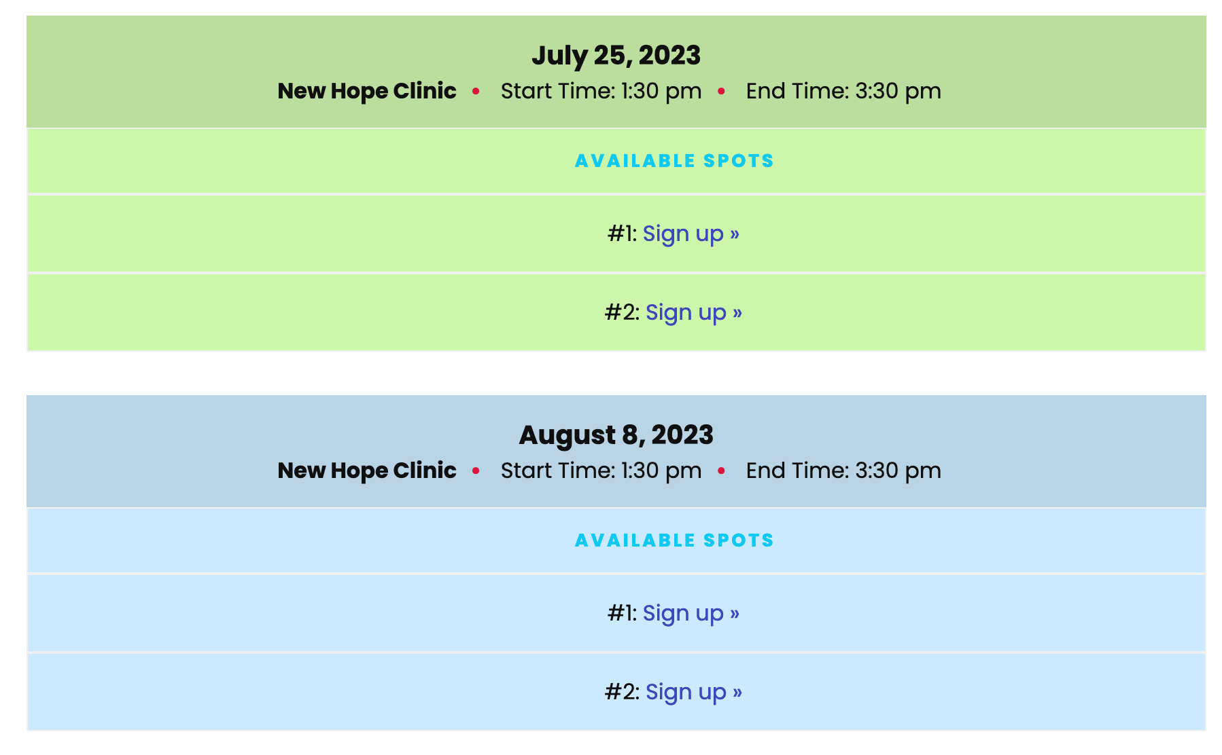Click red dot before End Time, August
Screen dimensions: 1222x755
click(x=721, y=471)
